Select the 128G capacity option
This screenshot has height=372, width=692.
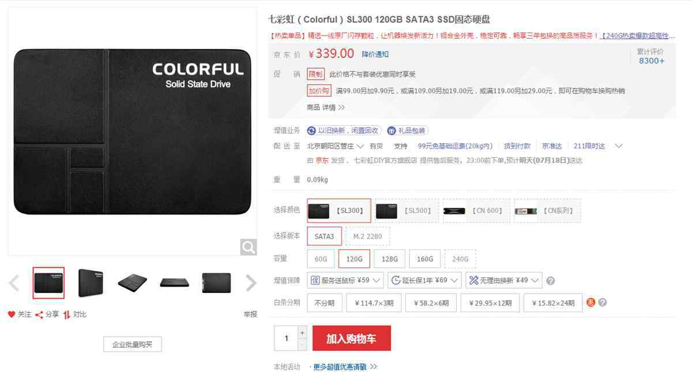tap(390, 259)
